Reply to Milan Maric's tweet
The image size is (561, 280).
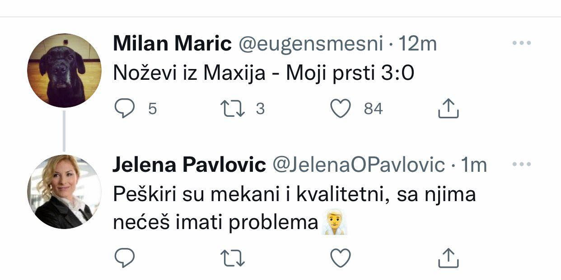124,109
